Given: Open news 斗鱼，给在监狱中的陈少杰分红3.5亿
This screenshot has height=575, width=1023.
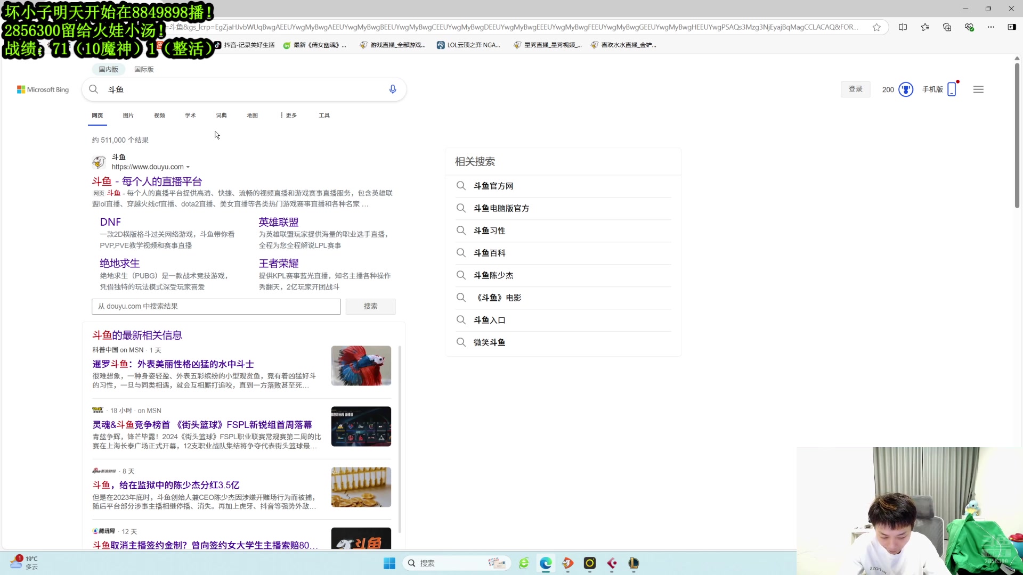Looking at the screenshot, I should pyautogui.click(x=166, y=485).
